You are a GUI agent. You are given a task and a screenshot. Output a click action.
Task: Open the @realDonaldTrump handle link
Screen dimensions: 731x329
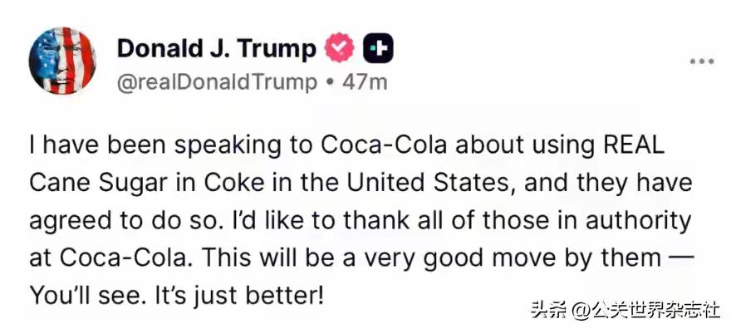point(217,83)
